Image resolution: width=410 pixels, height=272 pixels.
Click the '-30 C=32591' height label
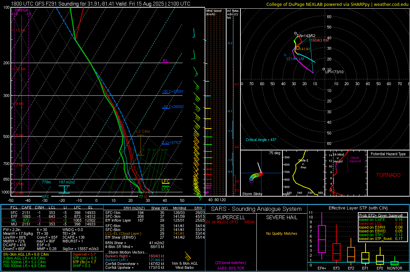(x=173, y=92)
